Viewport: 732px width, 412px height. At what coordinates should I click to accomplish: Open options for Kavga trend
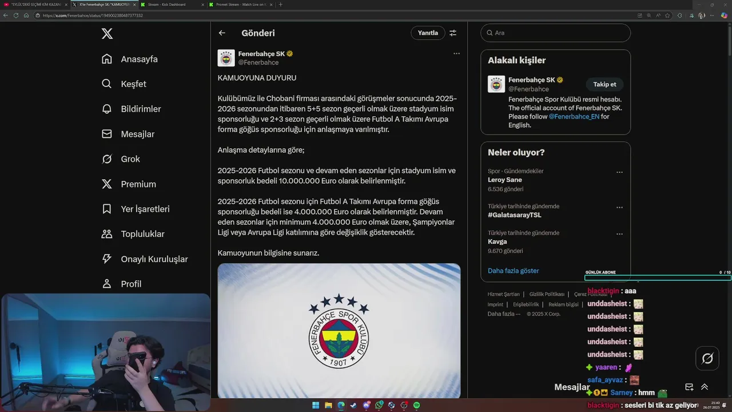[x=619, y=234]
